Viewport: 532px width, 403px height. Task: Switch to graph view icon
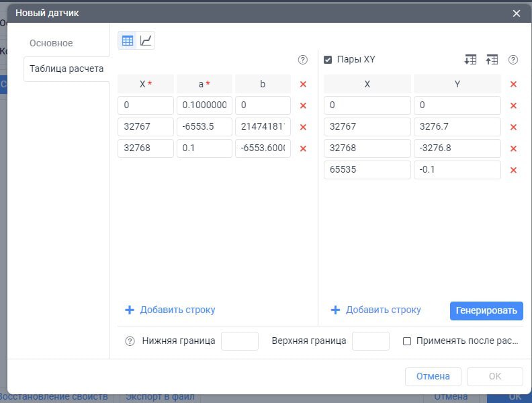(146, 41)
